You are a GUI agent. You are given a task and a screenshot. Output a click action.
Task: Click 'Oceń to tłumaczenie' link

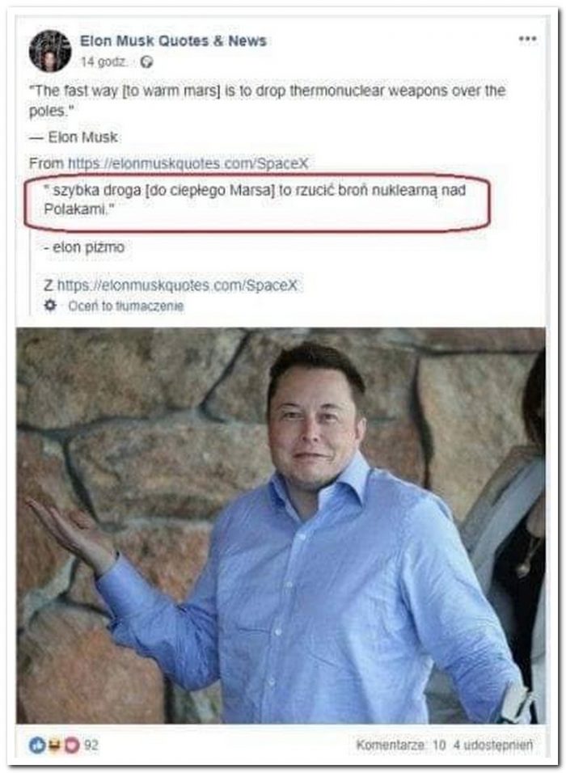(125, 306)
